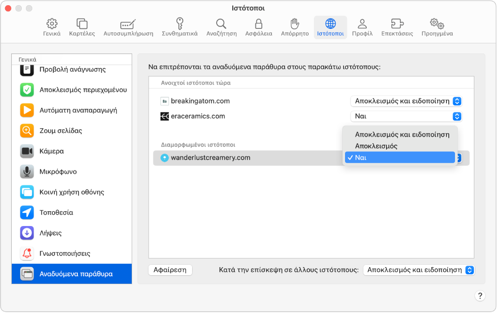This screenshot has height=313, width=497.
Task: Click the Ανοιχτοί ιστότοποι τώρα header
Action: (195, 83)
